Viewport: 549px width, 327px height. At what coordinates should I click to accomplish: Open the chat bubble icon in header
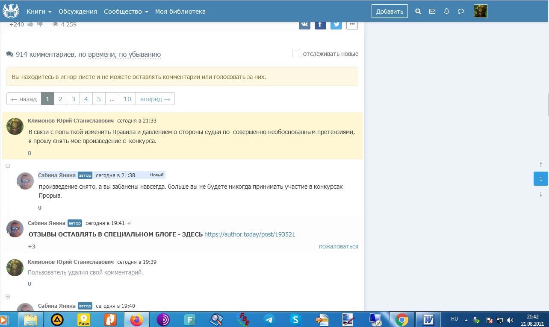[x=461, y=12]
